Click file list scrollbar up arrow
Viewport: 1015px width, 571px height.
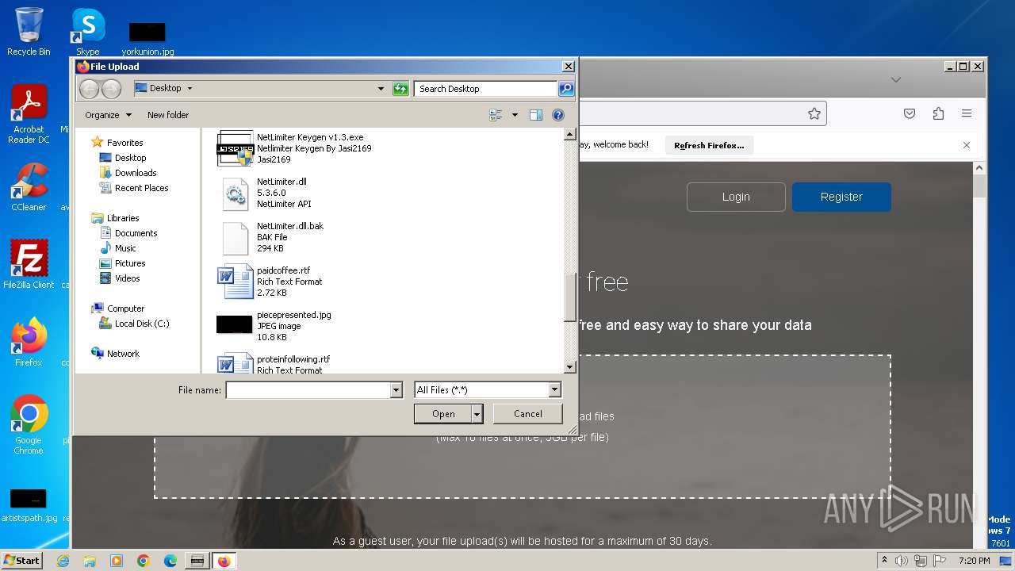click(x=569, y=135)
